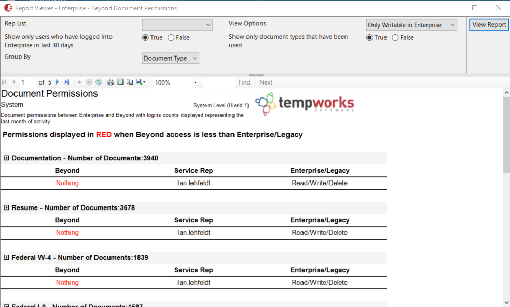Click Read/Write/Delete in Federal W-4 group
This screenshot has height=307, width=510.
click(x=320, y=283)
